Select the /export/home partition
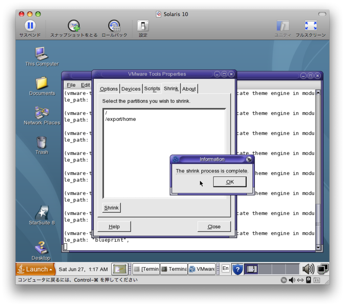The width and height of the screenshot is (345, 306). point(164,119)
